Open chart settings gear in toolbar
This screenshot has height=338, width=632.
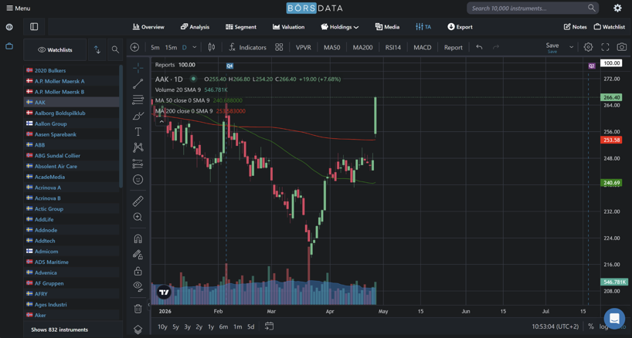(588, 48)
